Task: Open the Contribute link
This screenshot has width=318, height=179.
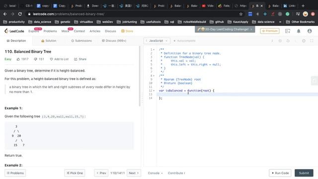Action: (x=176, y=173)
